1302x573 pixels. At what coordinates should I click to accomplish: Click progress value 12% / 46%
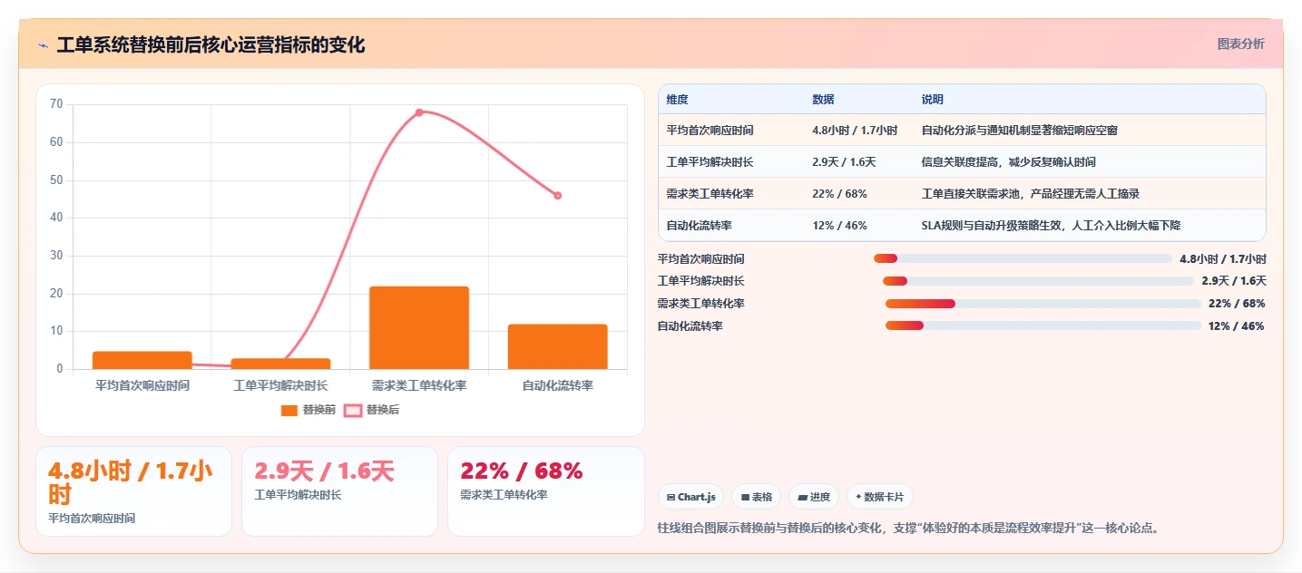1237,325
